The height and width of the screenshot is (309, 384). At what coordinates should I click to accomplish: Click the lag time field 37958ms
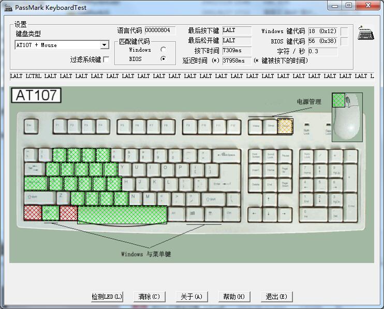point(237,60)
